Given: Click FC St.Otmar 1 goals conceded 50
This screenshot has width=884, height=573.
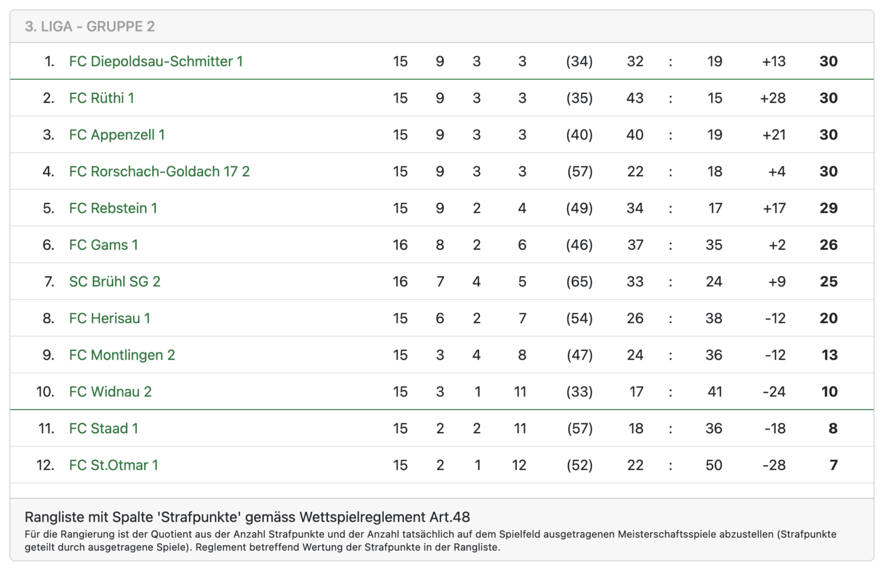Looking at the screenshot, I should point(714,465).
